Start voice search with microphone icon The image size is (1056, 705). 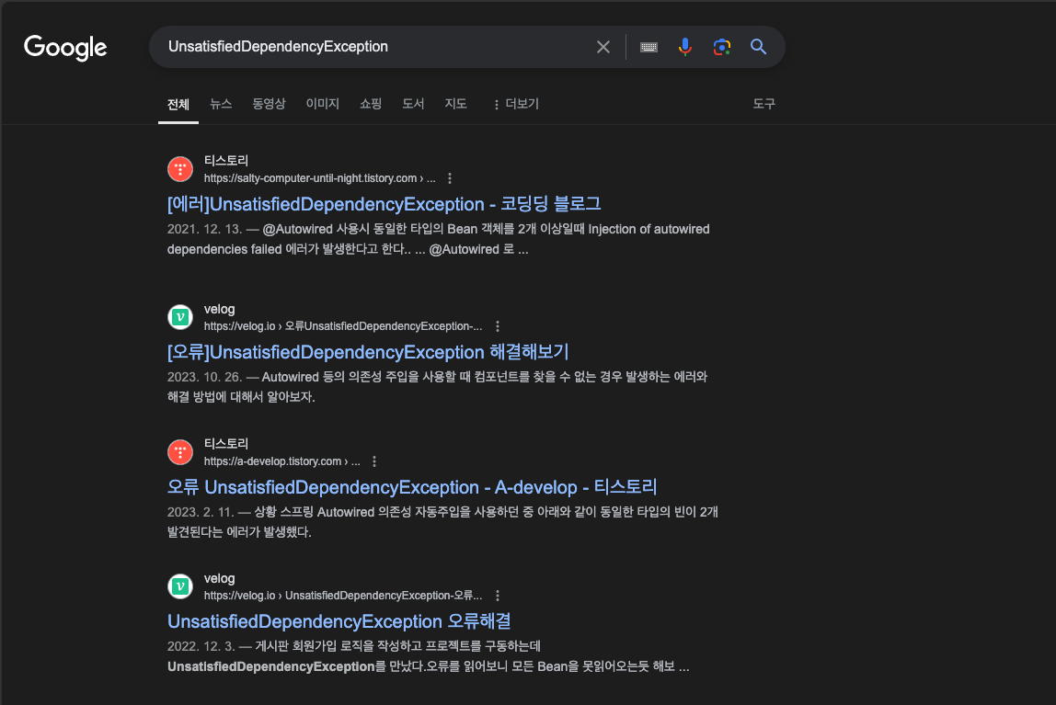[685, 46]
